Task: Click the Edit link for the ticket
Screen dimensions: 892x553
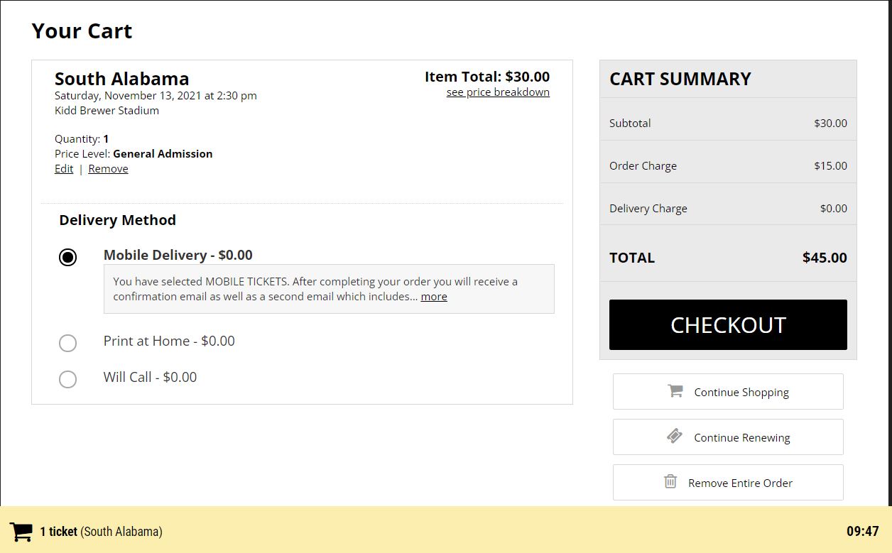Action: tap(64, 169)
